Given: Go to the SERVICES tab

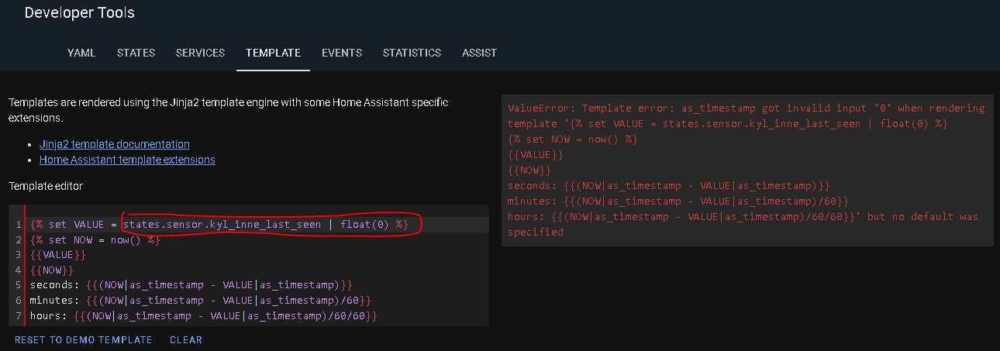Looking at the screenshot, I should click(x=200, y=53).
